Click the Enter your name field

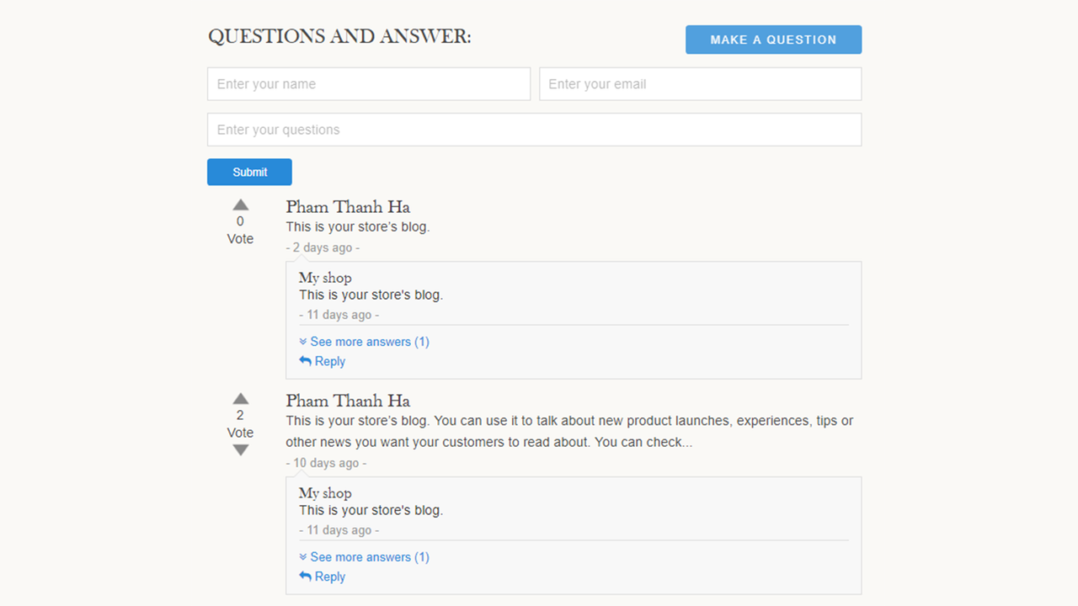click(368, 83)
